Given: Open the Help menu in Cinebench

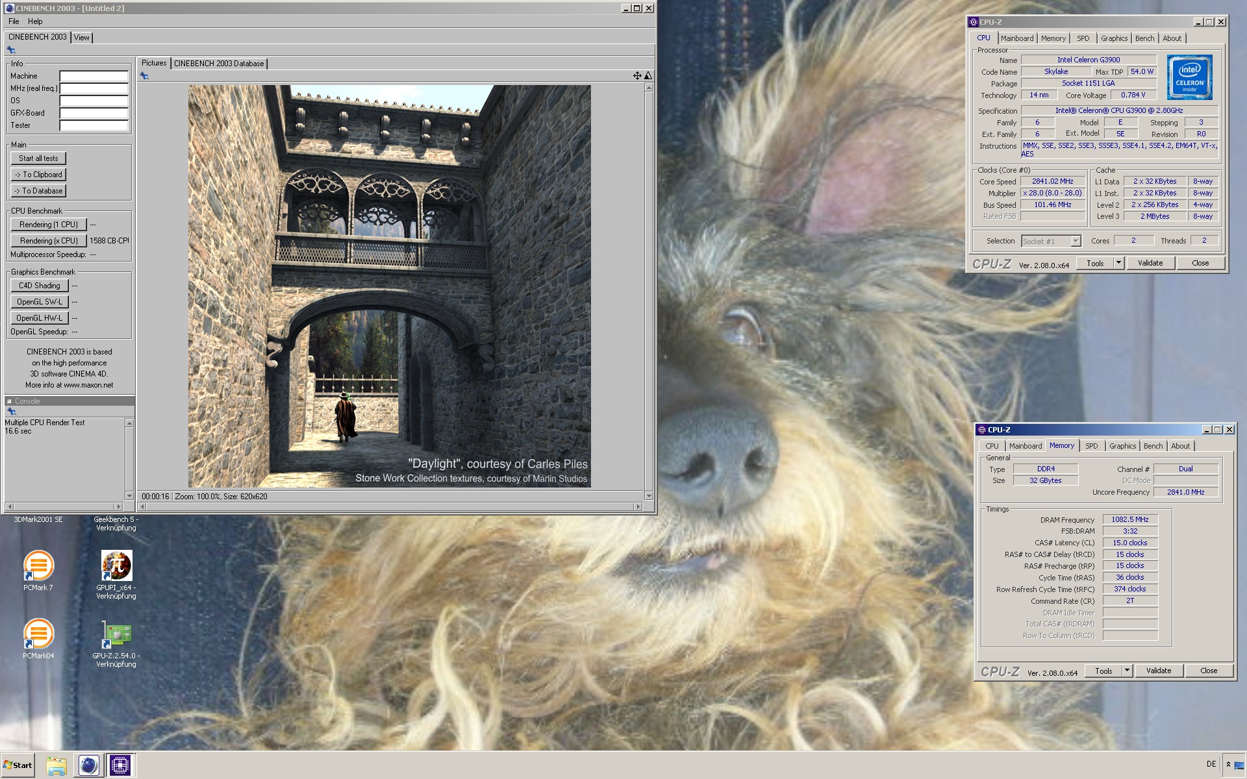Looking at the screenshot, I should point(35,21).
